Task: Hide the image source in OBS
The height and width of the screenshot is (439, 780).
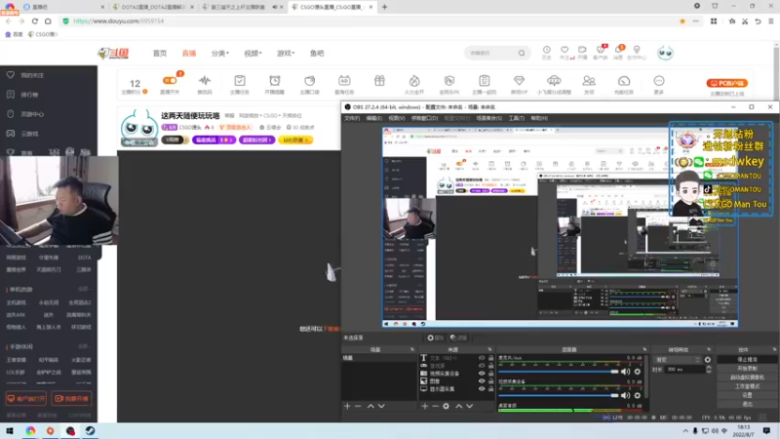Action: 482,380
